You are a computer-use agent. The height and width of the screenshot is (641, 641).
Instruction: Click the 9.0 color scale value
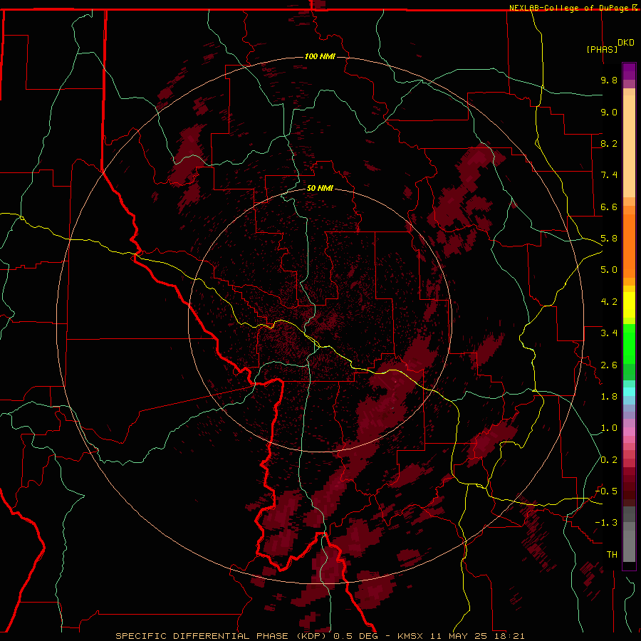[609, 112]
